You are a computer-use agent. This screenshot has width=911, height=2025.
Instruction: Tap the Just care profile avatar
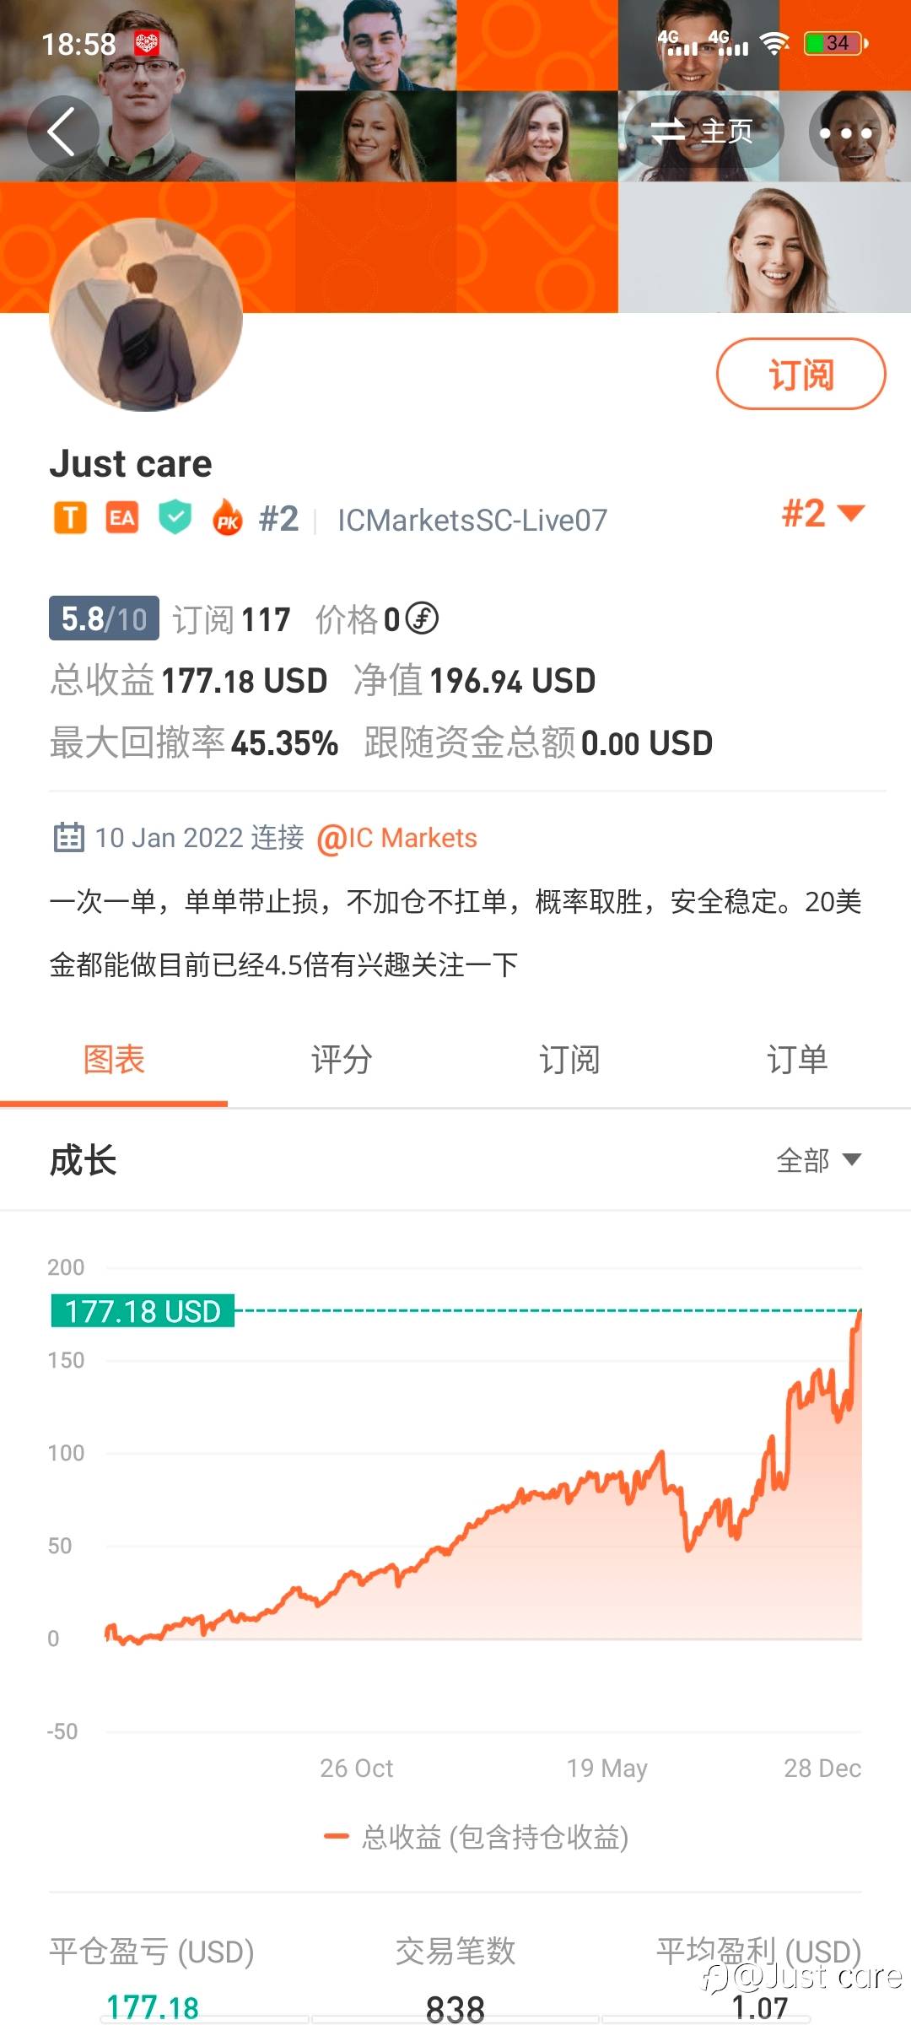[146, 315]
